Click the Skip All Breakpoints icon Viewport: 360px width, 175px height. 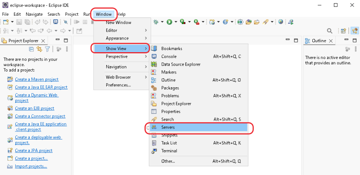pos(66,22)
